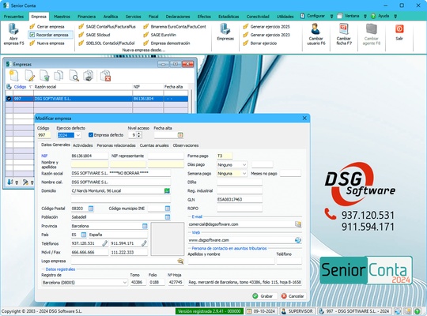Open lookup icon beside Población field
The width and height of the screenshot is (427, 316).
pos(168,217)
